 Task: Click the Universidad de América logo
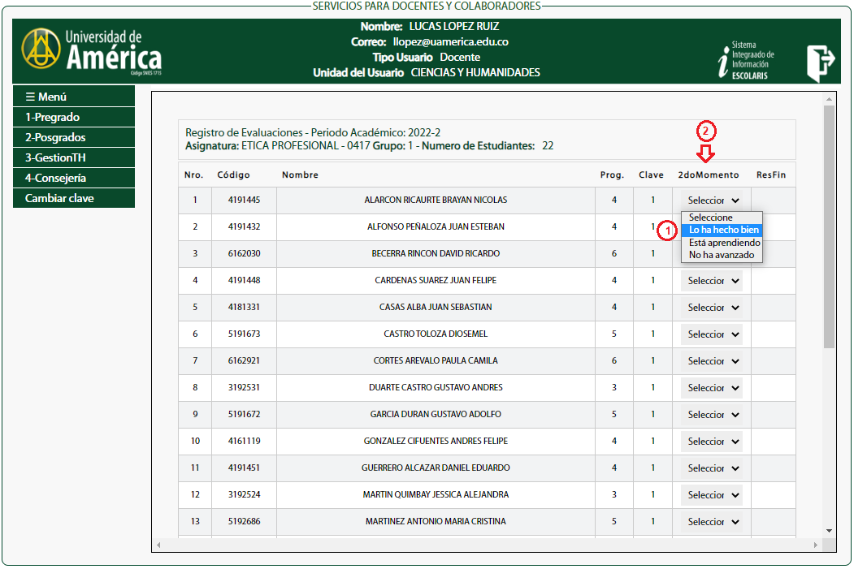point(92,52)
